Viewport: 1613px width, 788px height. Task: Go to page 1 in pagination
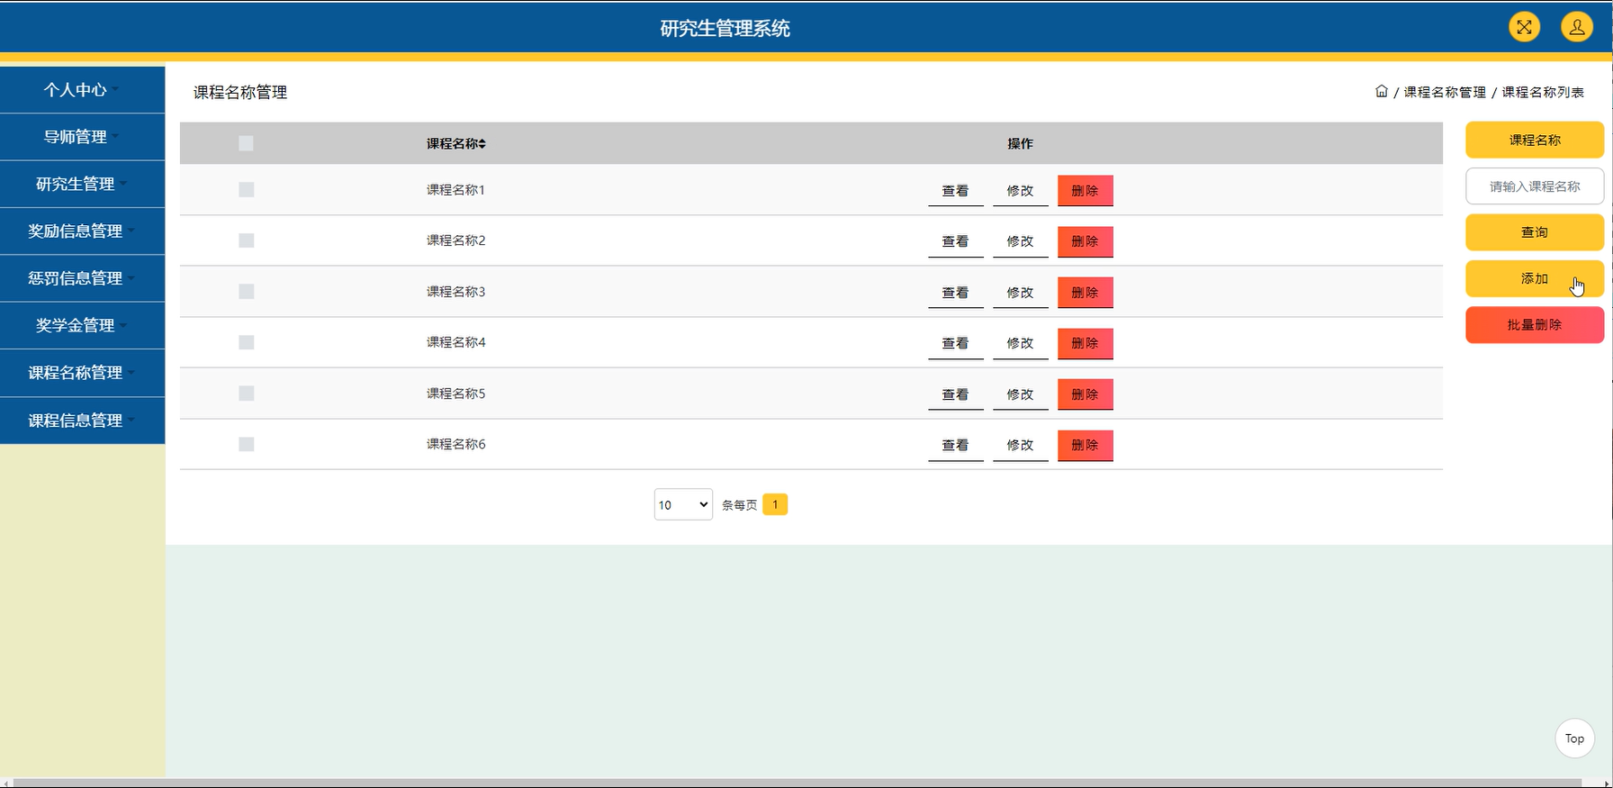click(x=775, y=504)
